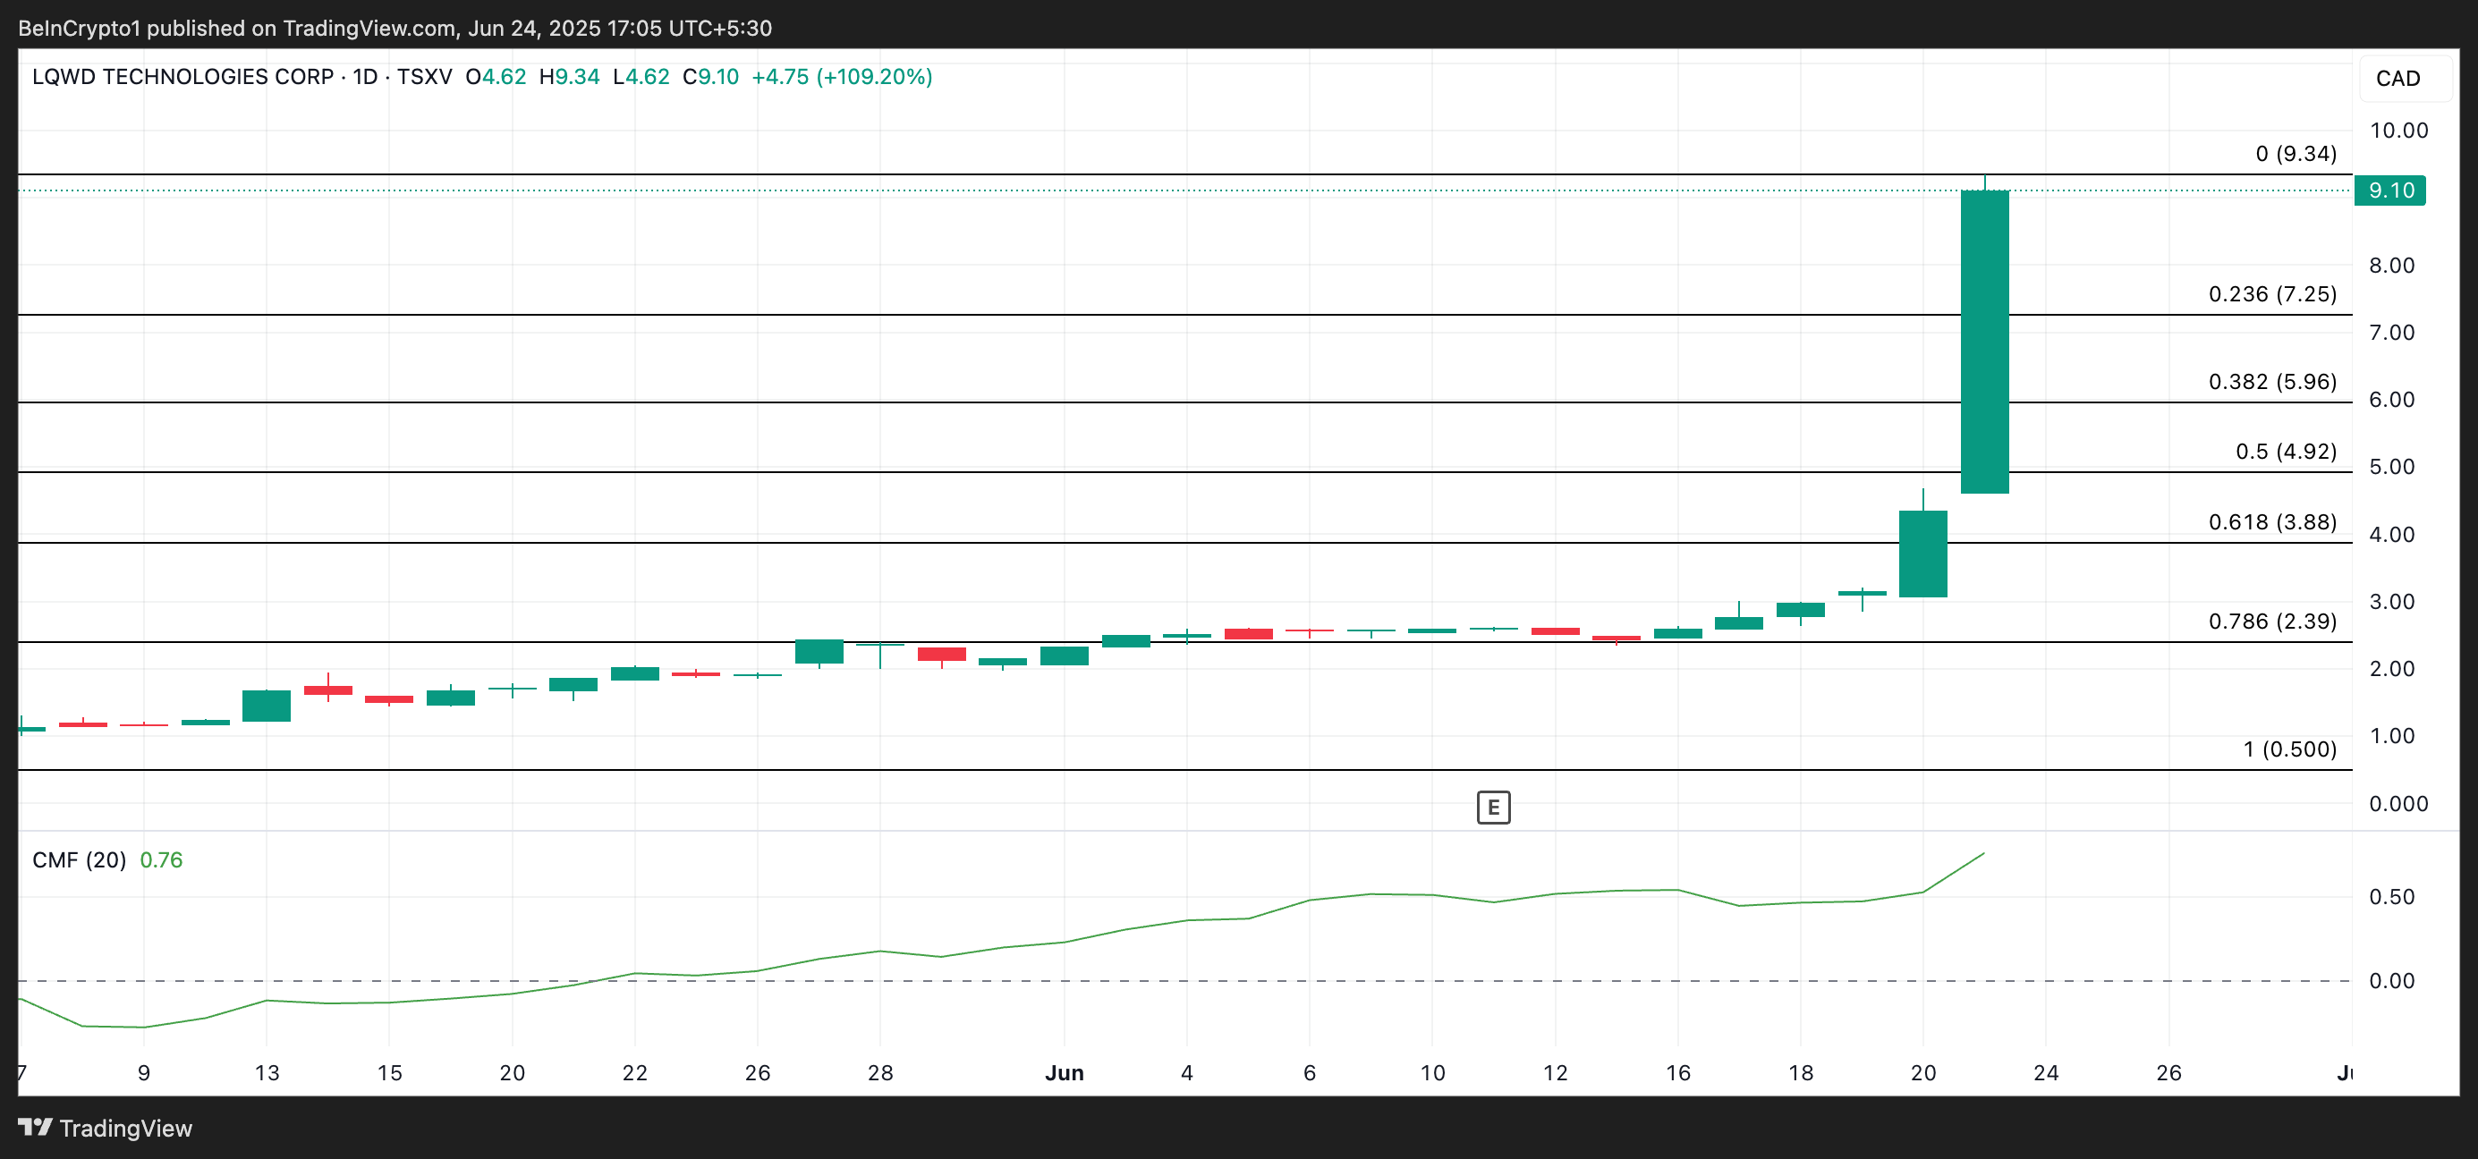Click the +4.75 (+109.20%) change readout
The width and height of the screenshot is (2478, 1159).
coord(841,77)
